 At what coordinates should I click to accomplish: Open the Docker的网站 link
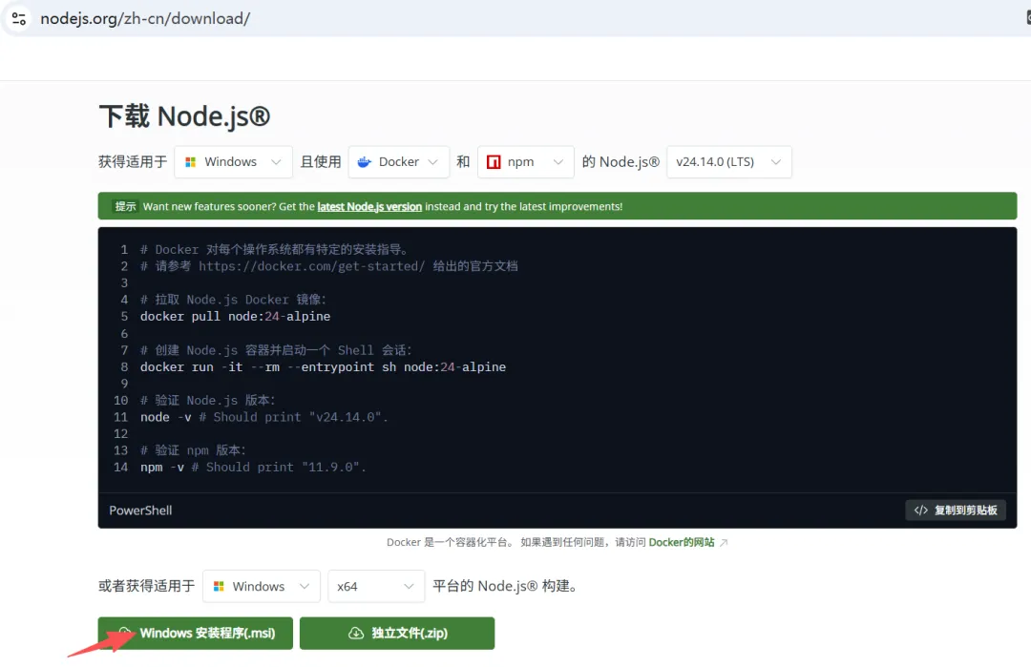pos(682,542)
